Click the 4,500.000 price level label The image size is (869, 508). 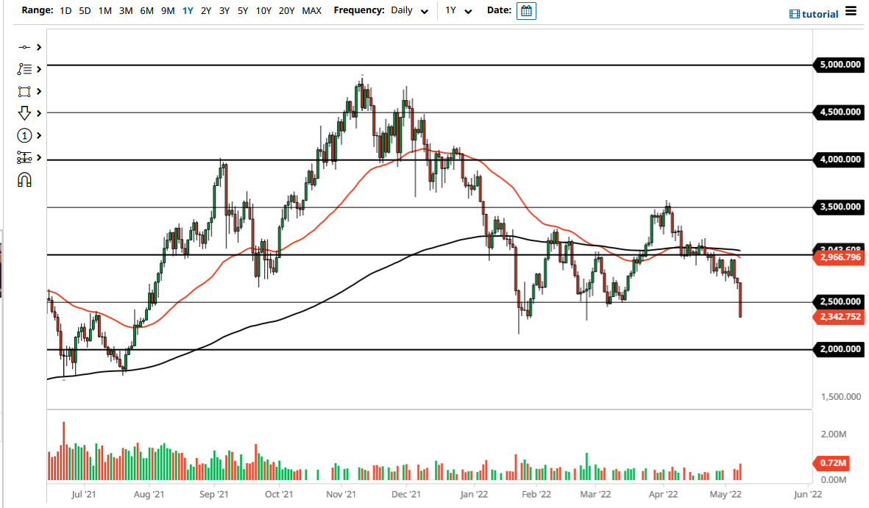pos(840,112)
